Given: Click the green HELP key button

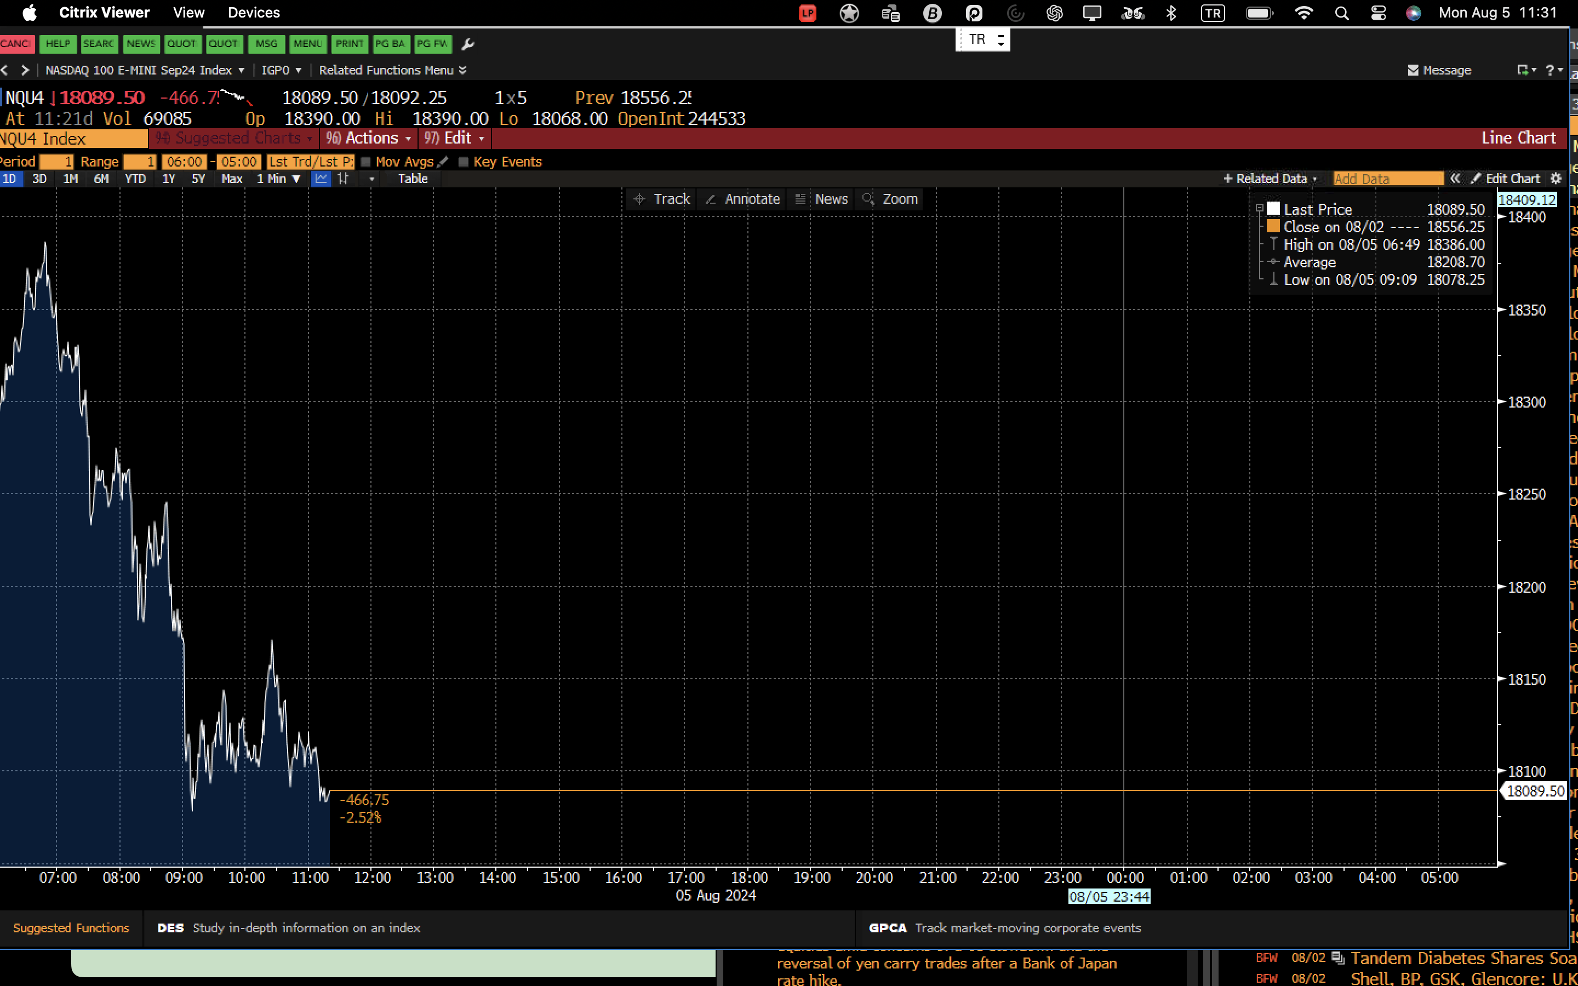Looking at the screenshot, I should coord(58,44).
